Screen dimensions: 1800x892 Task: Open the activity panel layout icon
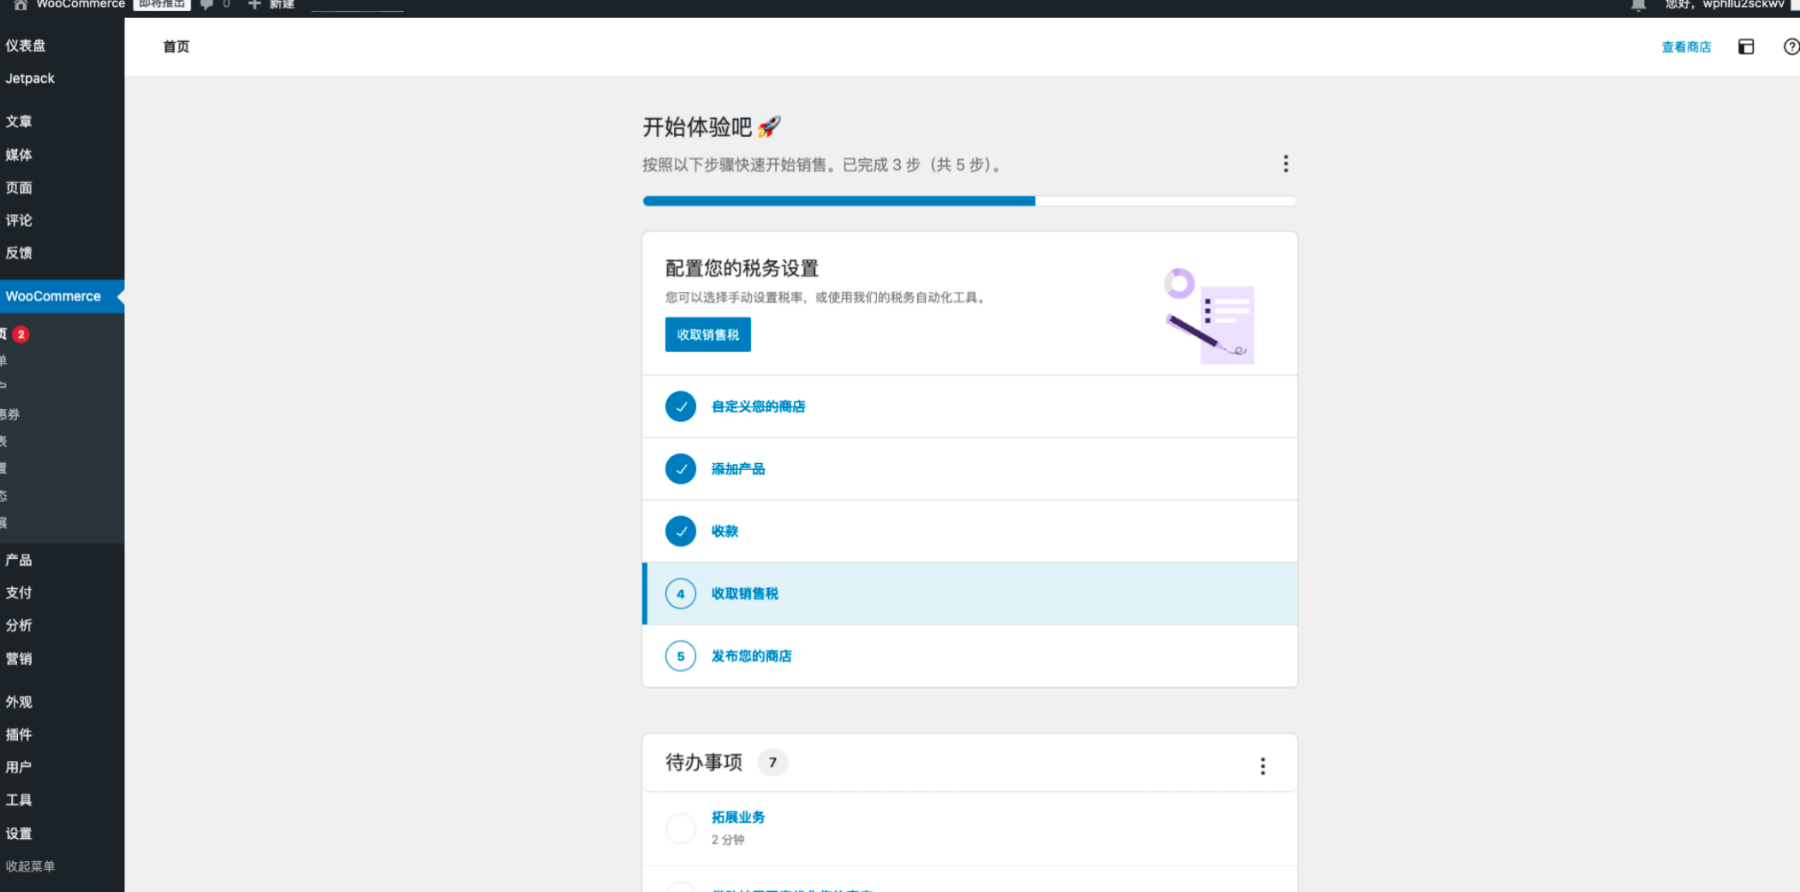tap(1745, 47)
